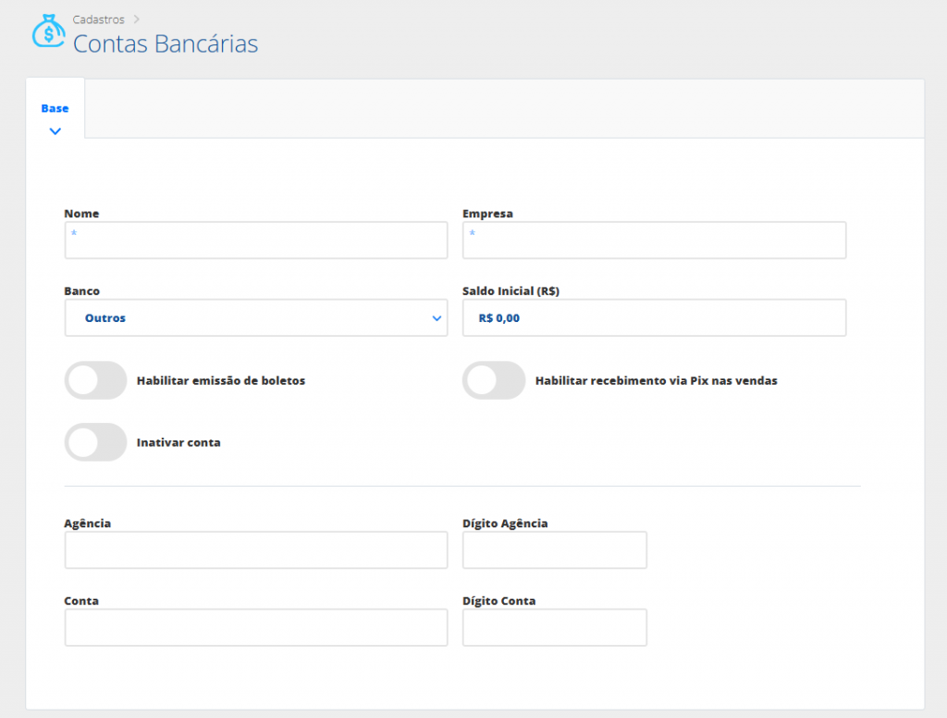Open the Cadastros breadcrumb link

(98, 19)
